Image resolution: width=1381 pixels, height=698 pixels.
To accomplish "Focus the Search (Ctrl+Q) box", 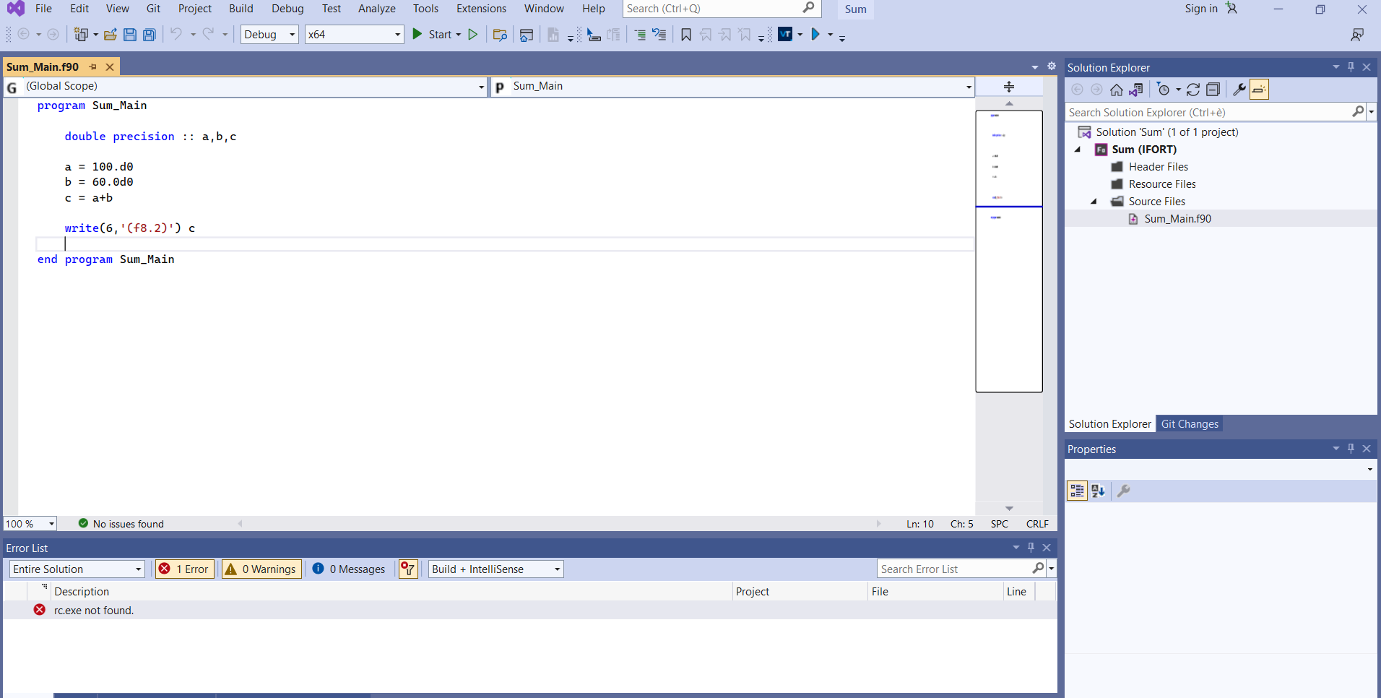I will click(x=722, y=9).
